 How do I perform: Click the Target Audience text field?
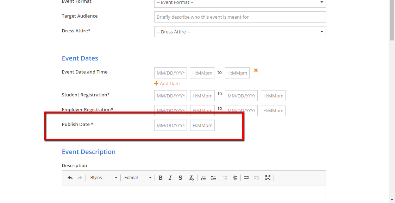(240, 17)
